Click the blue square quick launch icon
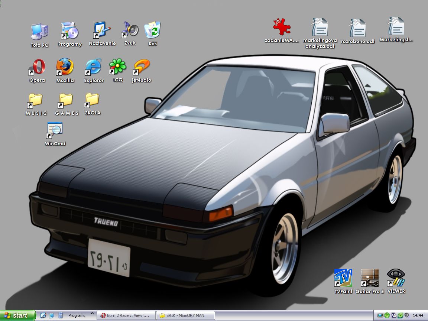428x321 pixels. [52, 315]
